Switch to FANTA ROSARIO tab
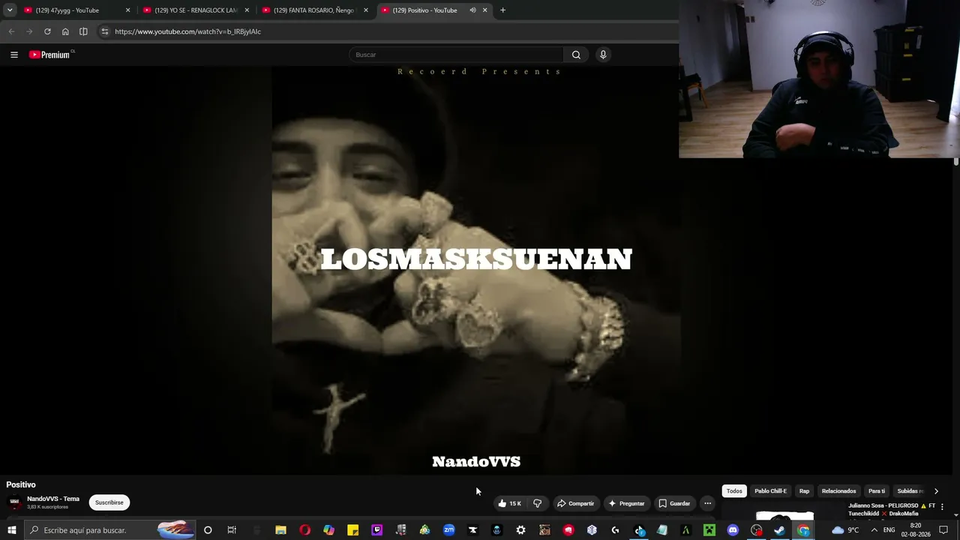 (313, 10)
